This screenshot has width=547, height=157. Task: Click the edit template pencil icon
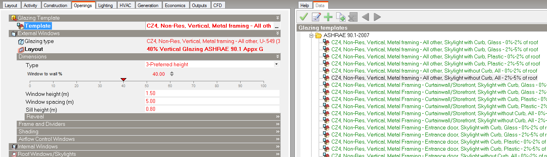click(316, 17)
